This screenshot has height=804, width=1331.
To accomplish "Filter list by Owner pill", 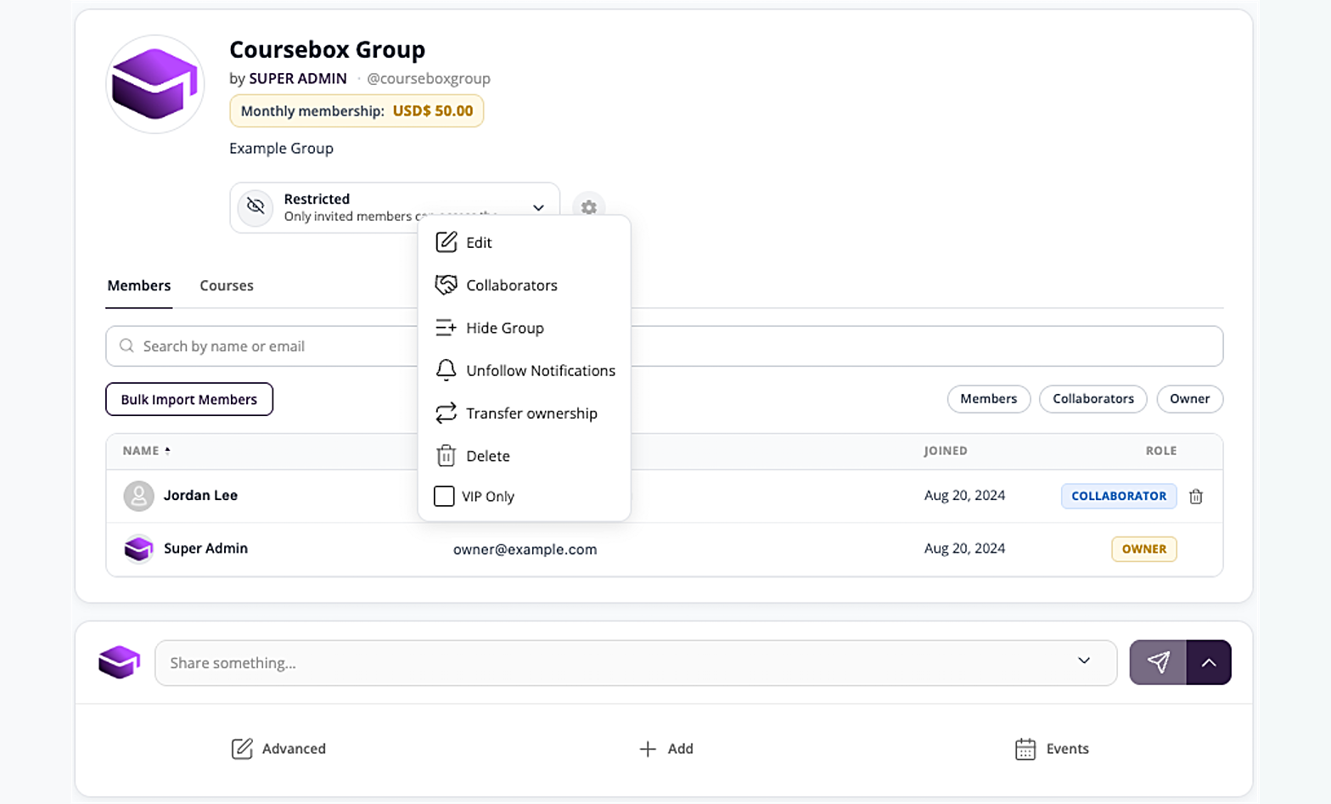I will [1190, 398].
